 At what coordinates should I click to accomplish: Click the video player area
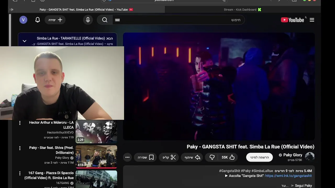click(x=219, y=86)
